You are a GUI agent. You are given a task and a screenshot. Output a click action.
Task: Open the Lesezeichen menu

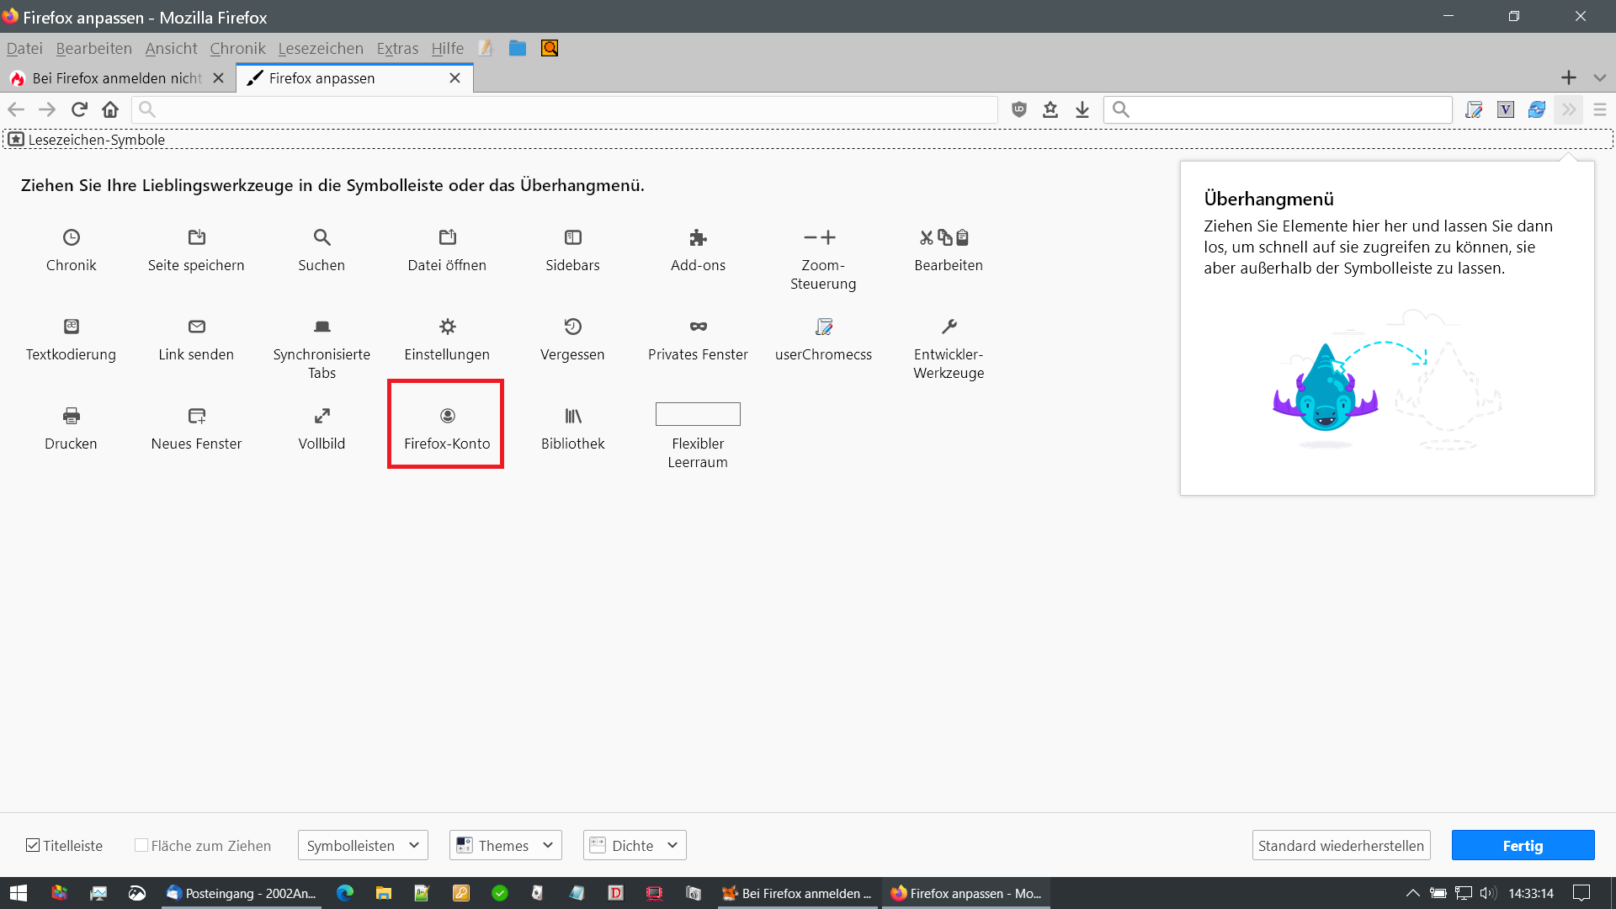(321, 49)
